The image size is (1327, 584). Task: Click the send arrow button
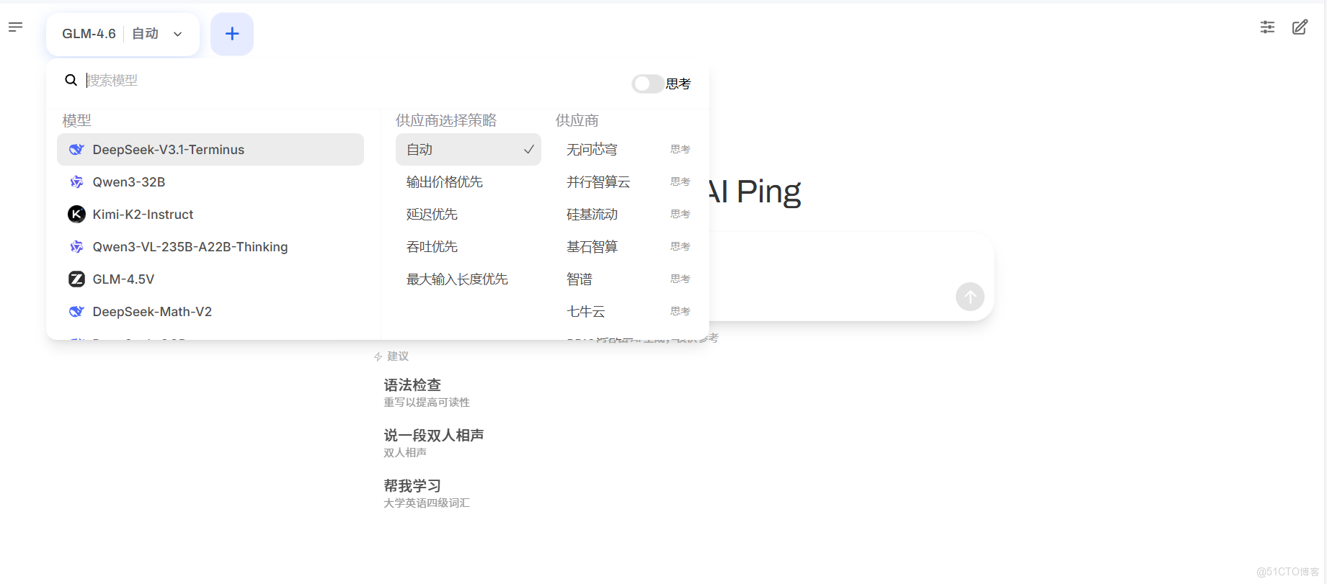[x=970, y=297]
